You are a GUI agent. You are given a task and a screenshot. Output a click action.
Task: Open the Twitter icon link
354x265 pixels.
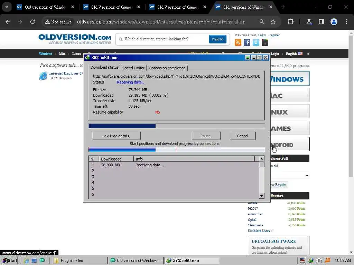[x=256, y=42]
